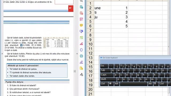Click "Të futësh datën dhe kohën." bullet
171x96 pixels.
click(22, 76)
